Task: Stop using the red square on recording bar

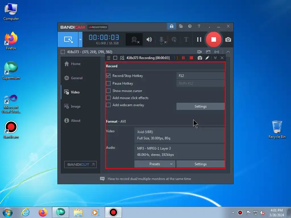Action: click(x=191, y=58)
